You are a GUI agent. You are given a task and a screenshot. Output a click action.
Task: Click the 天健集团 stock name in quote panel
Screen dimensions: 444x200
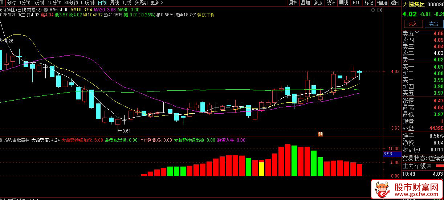tap(413, 4)
